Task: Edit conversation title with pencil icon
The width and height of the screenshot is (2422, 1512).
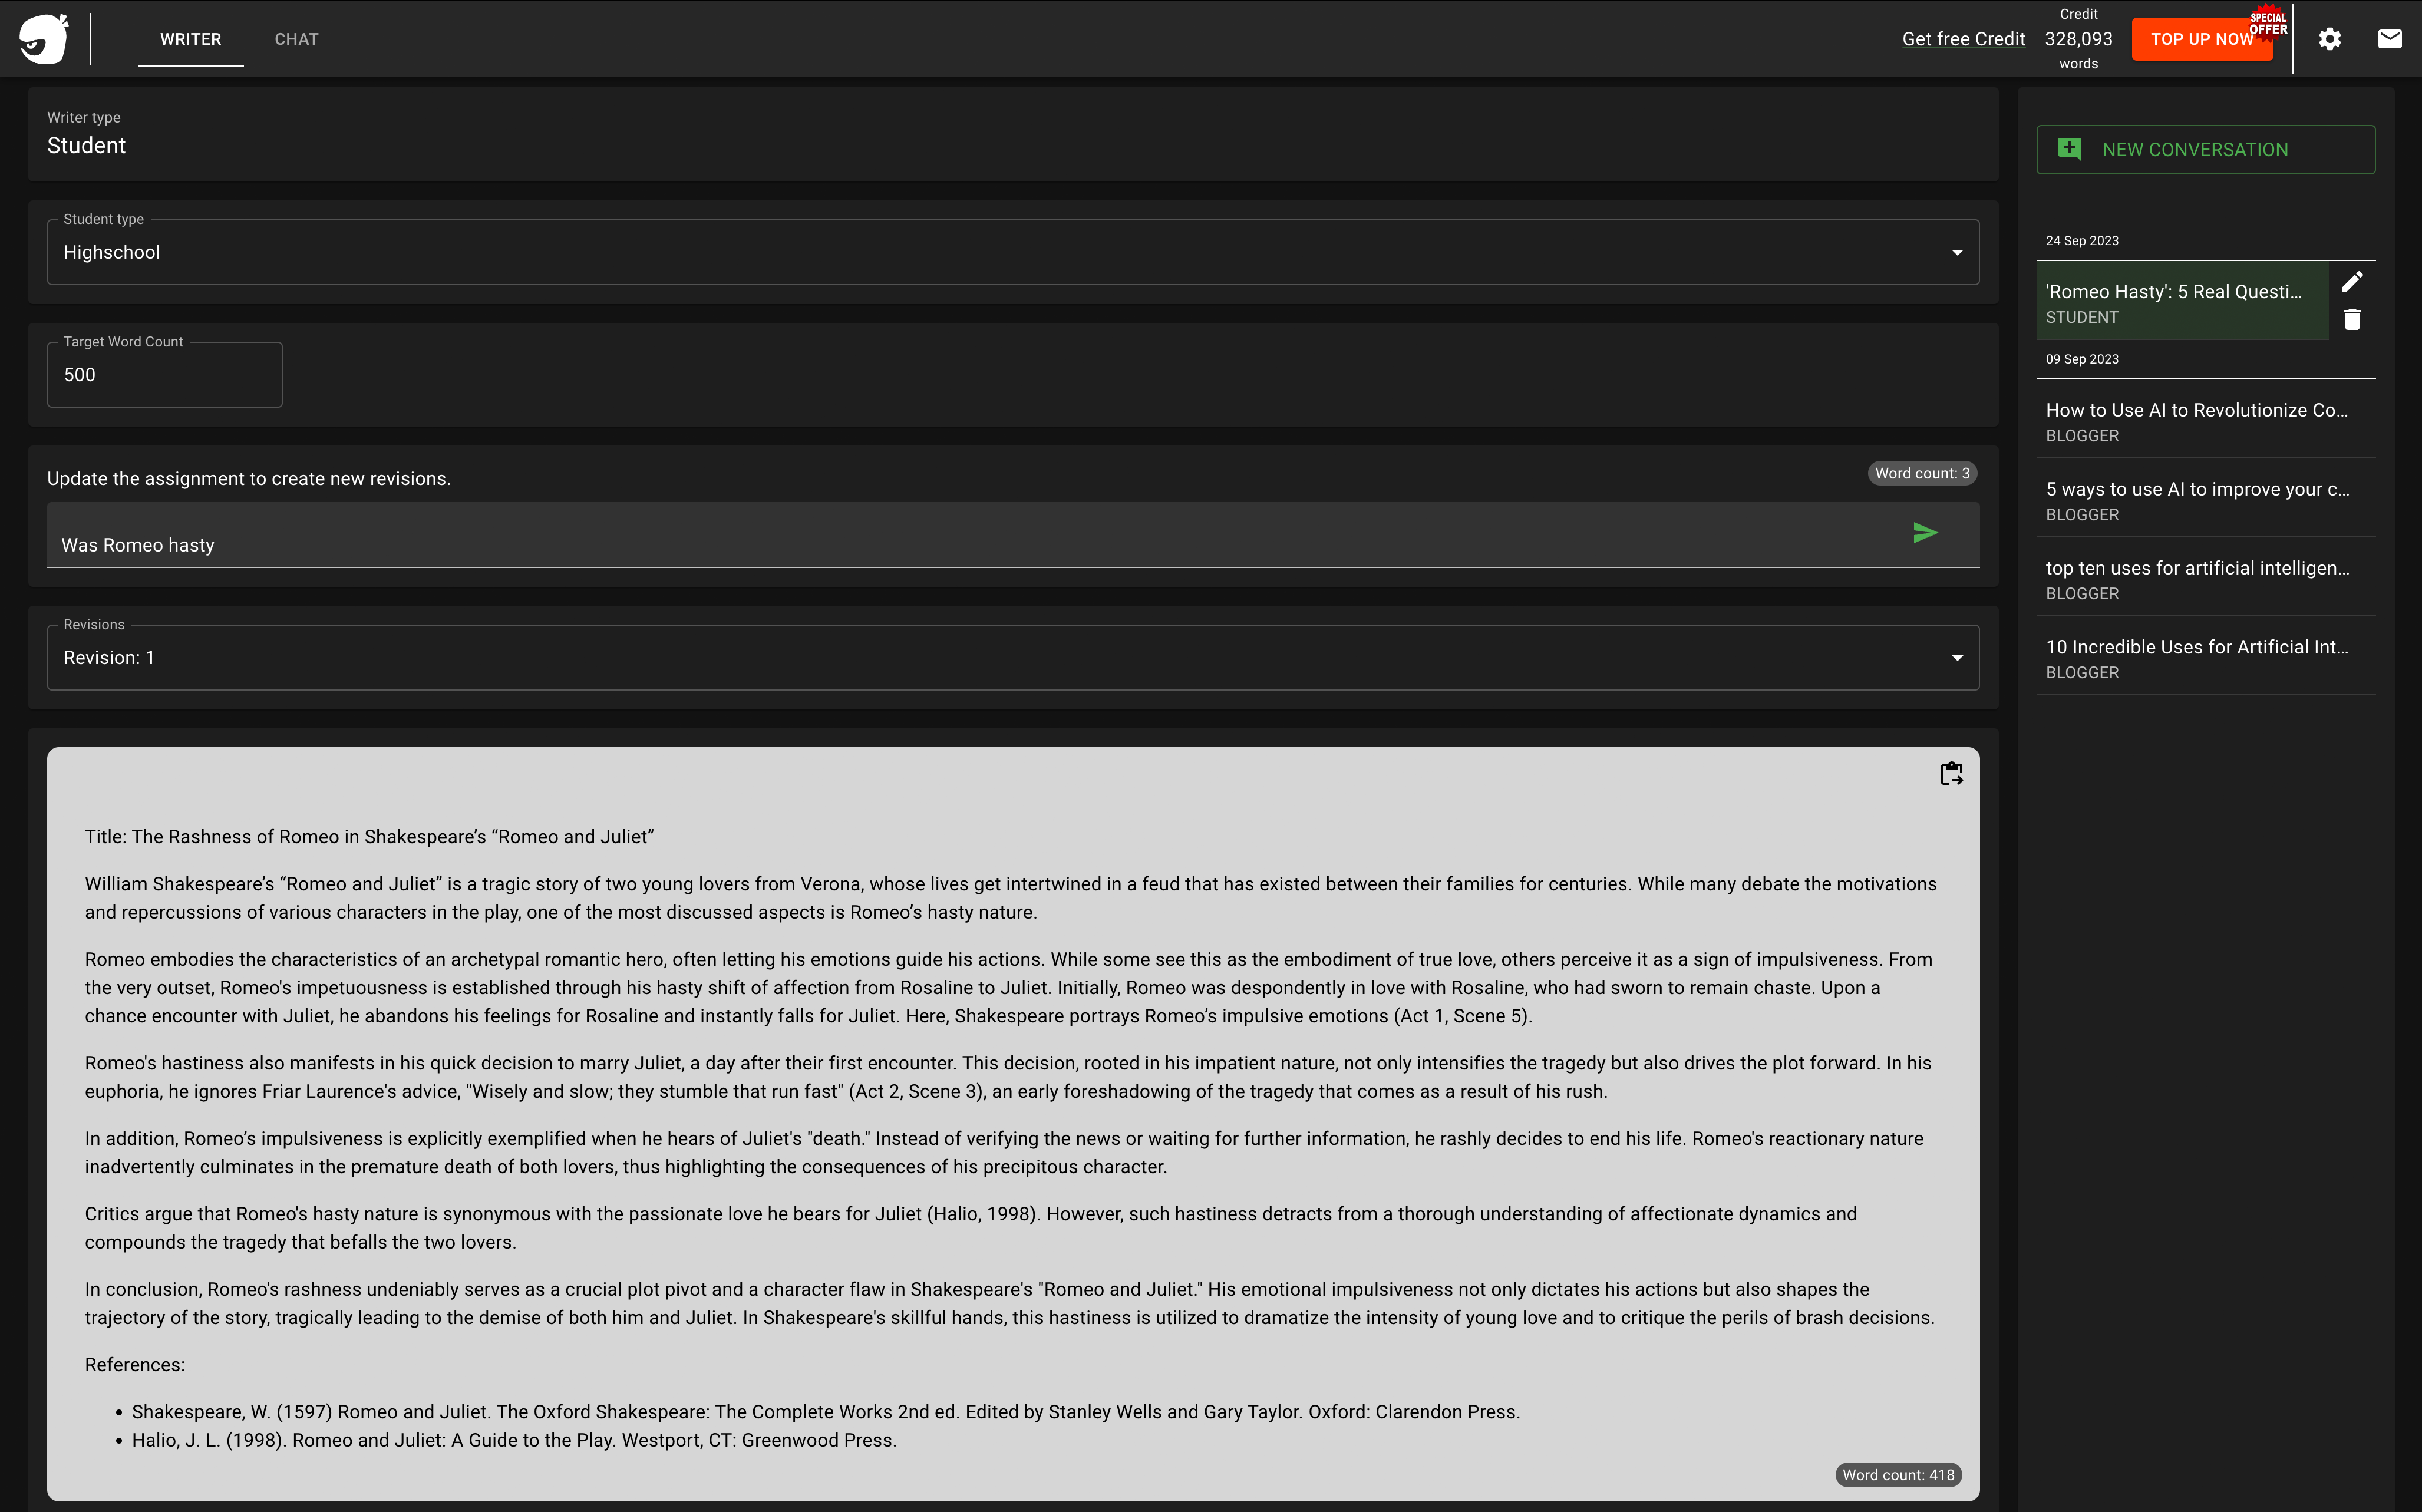Action: (x=2352, y=282)
